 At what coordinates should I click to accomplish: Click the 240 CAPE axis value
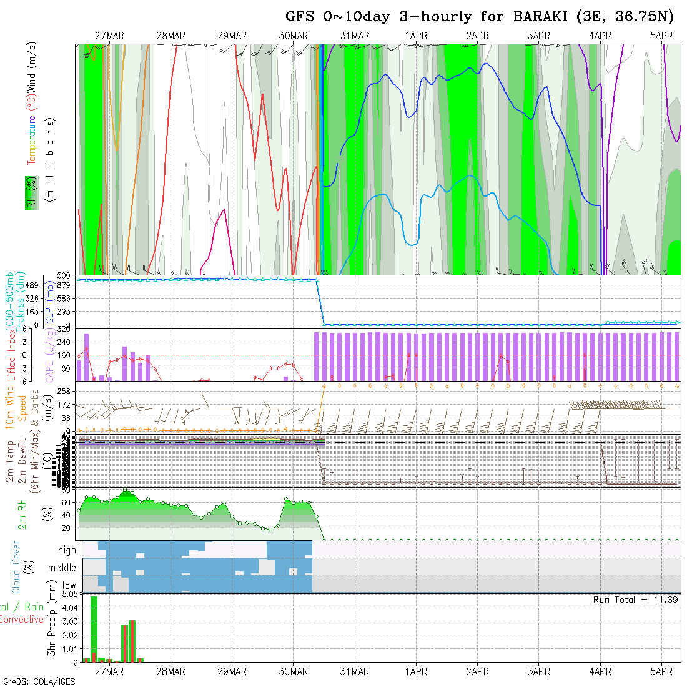(64, 342)
